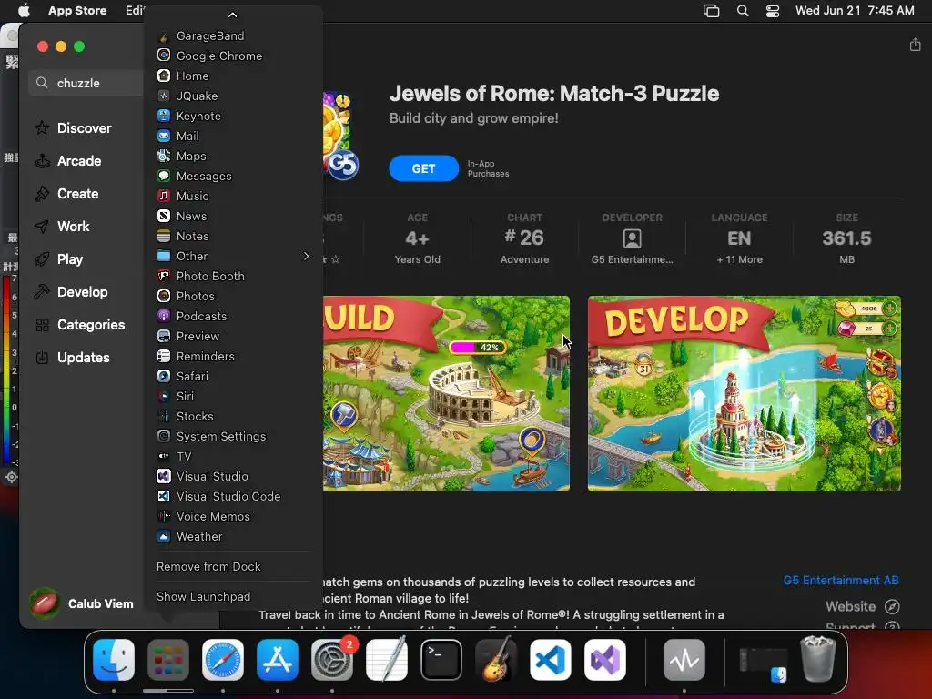The height and width of the screenshot is (699, 932).
Task: Open Visual Studio Code from the Dock
Action: point(551,659)
